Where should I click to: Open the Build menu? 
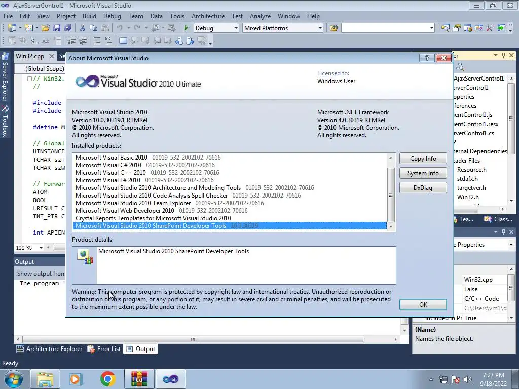coord(89,16)
